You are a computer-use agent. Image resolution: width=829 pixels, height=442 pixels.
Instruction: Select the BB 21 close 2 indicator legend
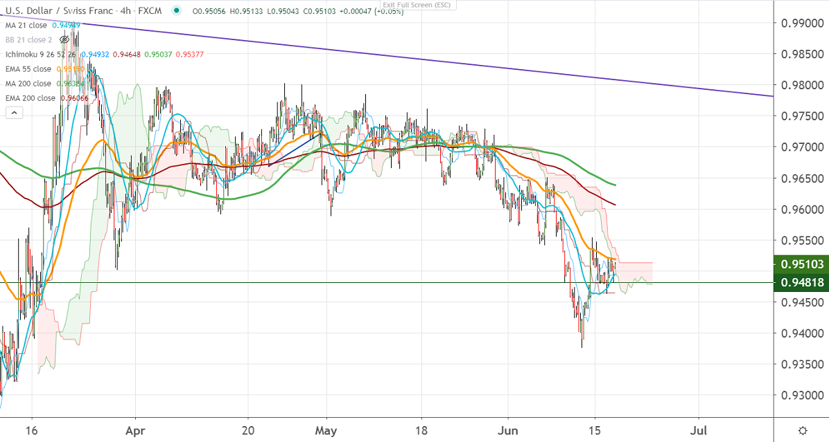point(29,39)
